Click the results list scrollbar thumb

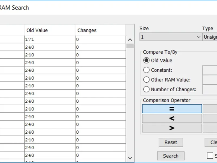(130, 46)
